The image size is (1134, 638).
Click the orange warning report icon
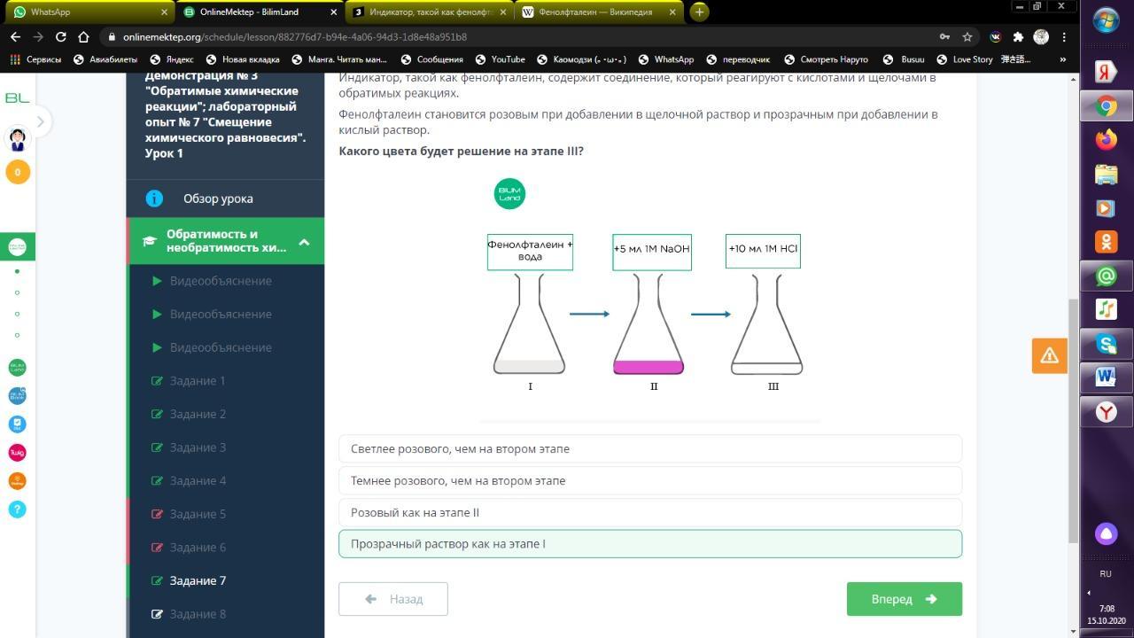click(x=1050, y=355)
